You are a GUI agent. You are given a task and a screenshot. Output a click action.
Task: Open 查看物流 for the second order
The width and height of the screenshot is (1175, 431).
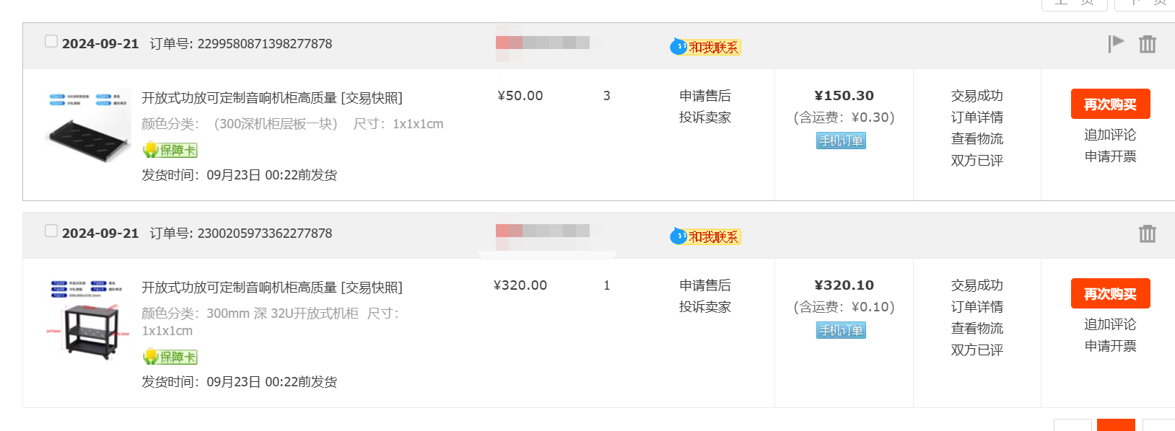click(x=977, y=328)
